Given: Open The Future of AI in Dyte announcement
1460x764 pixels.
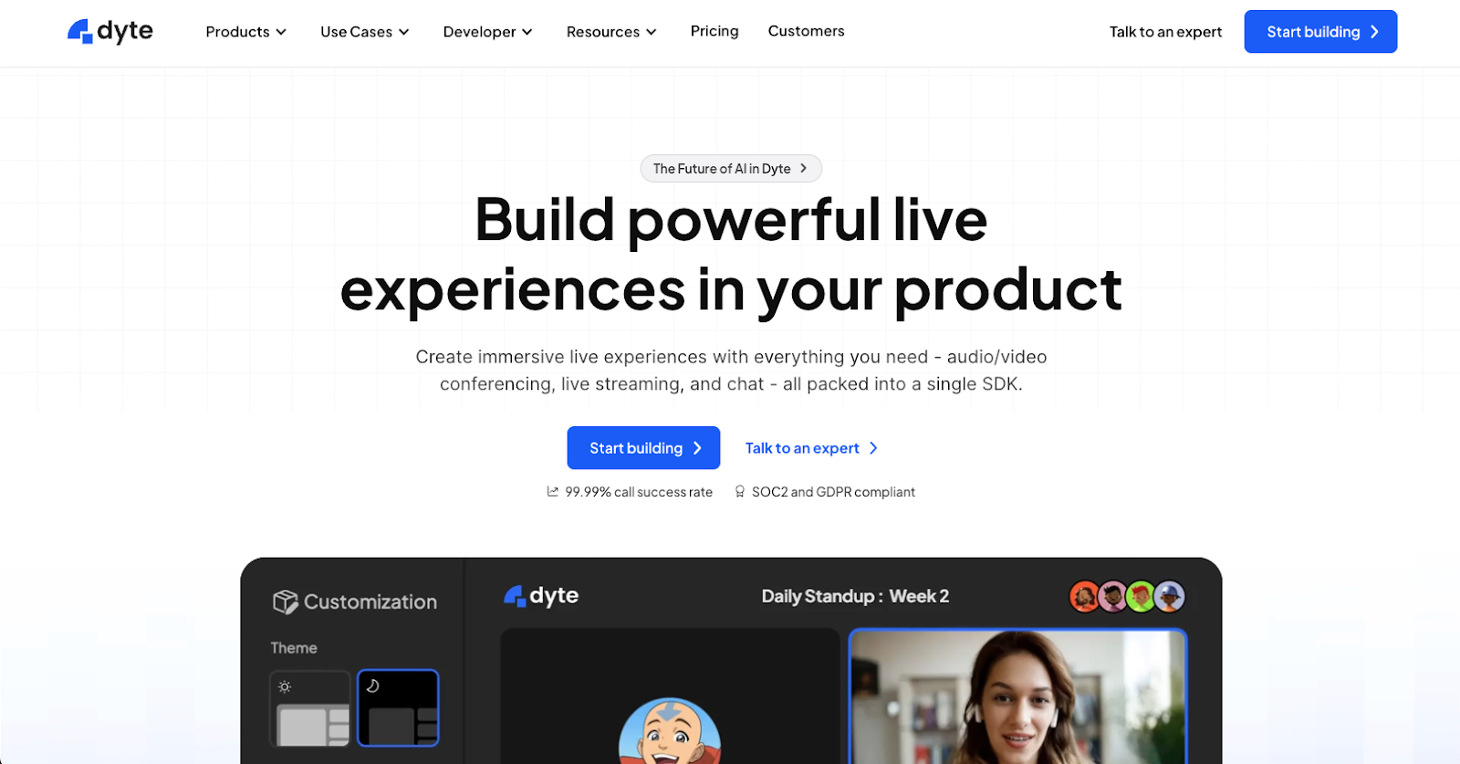Looking at the screenshot, I should [731, 169].
